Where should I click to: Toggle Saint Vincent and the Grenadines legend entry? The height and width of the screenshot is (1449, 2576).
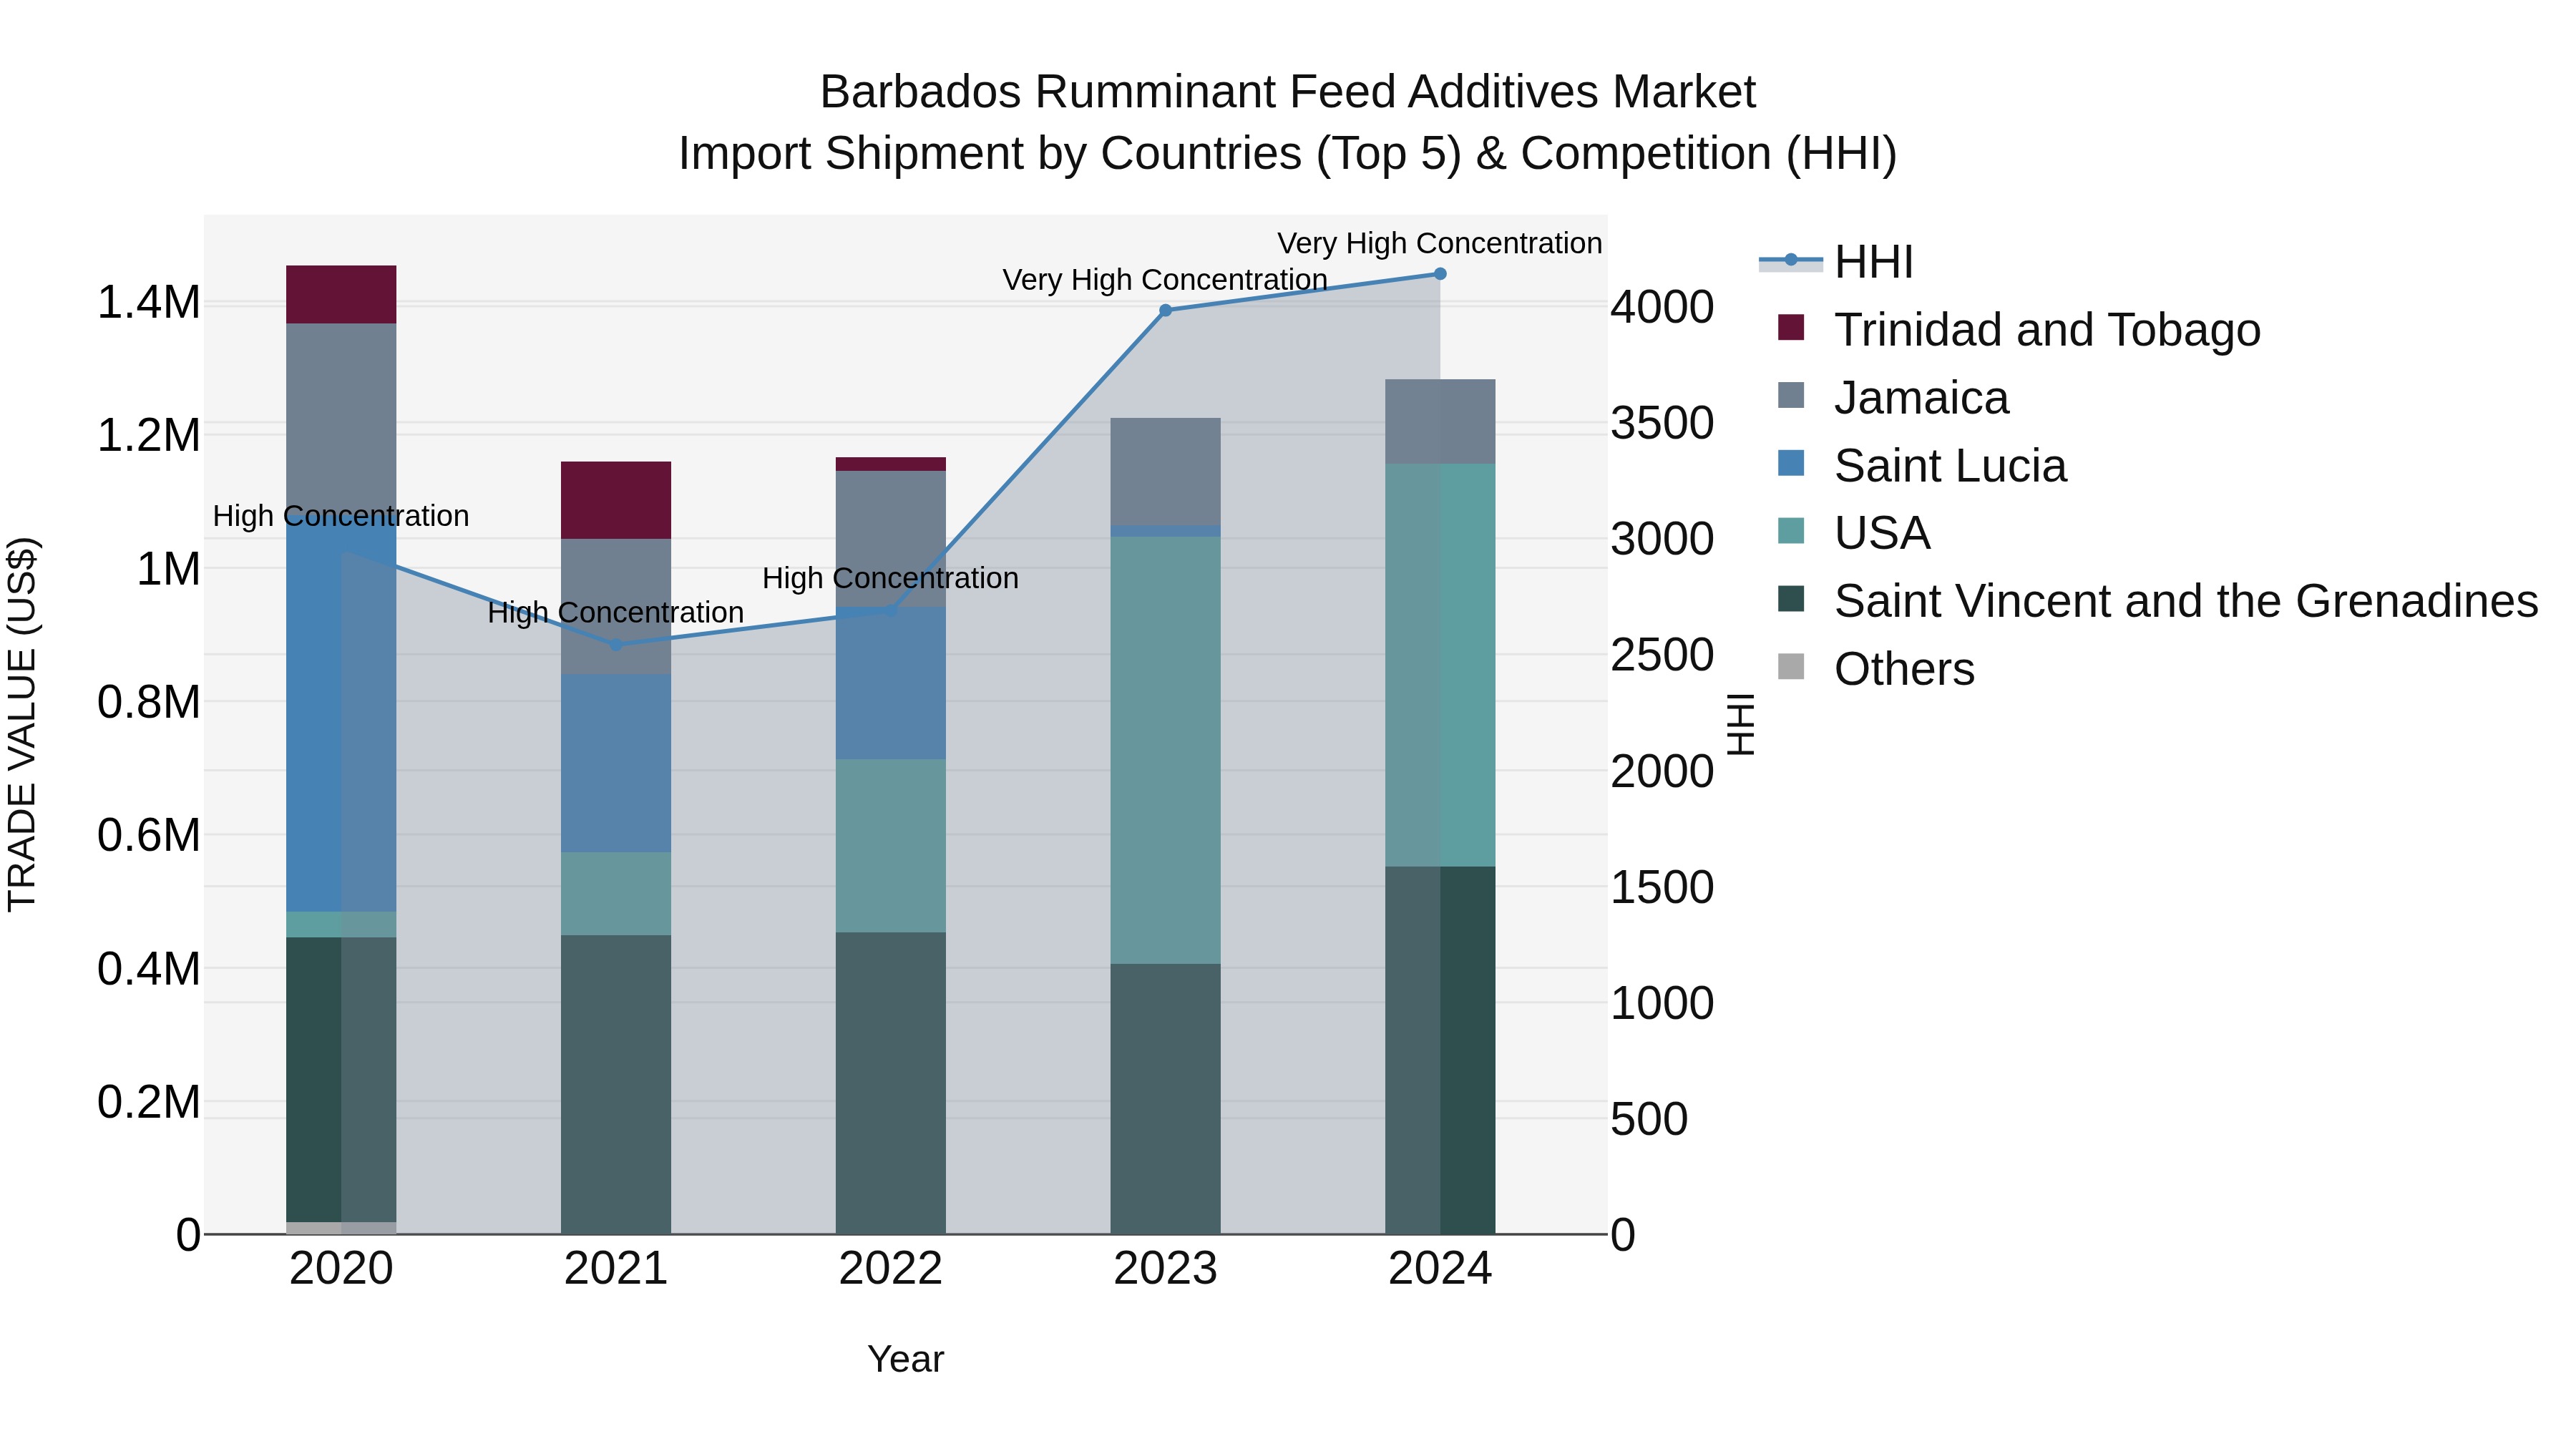[x=2158, y=600]
